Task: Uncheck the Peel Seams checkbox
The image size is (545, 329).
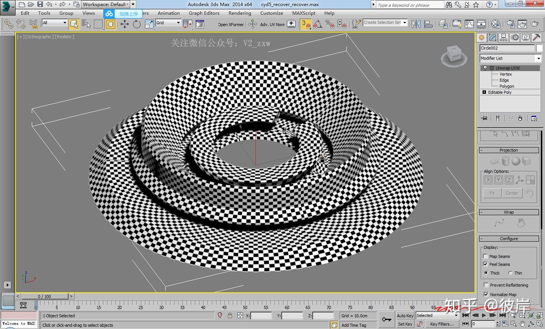Action: point(486,264)
